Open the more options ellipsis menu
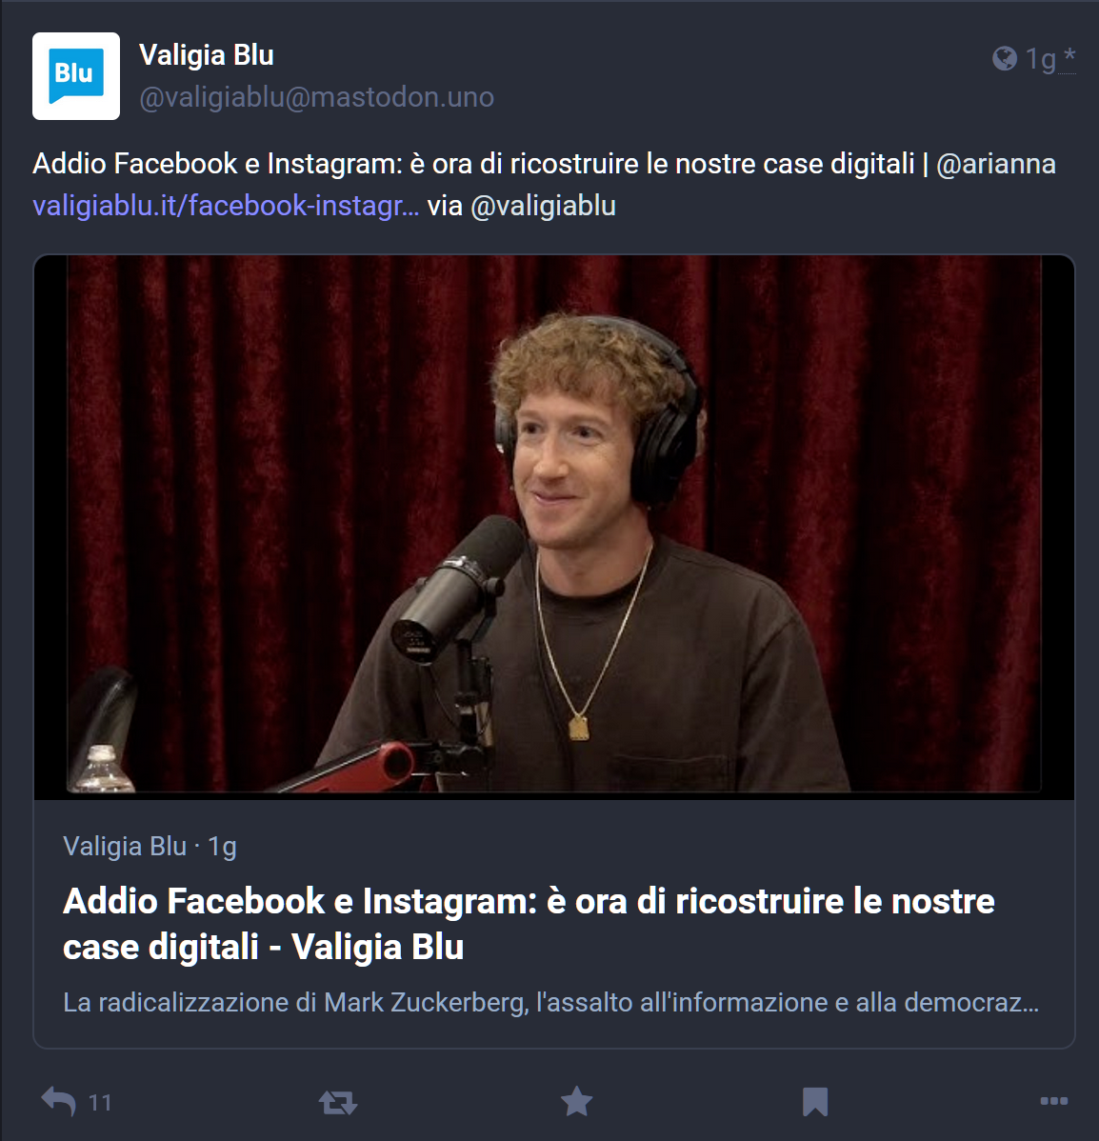The width and height of the screenshot is (1099, 1141). [x=1054, y=1101]
